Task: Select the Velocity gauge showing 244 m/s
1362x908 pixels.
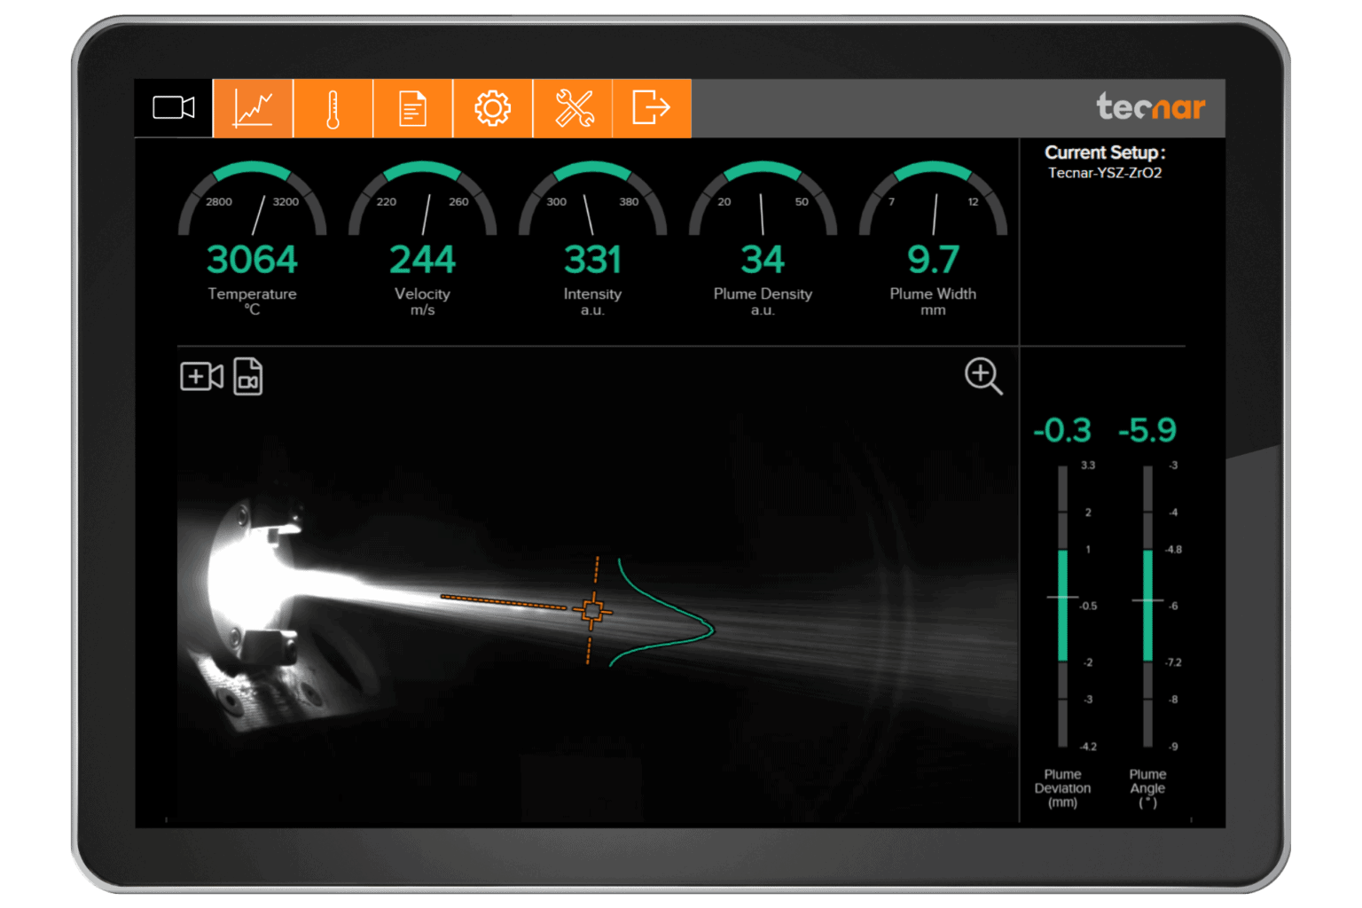Action: (423, 258)
